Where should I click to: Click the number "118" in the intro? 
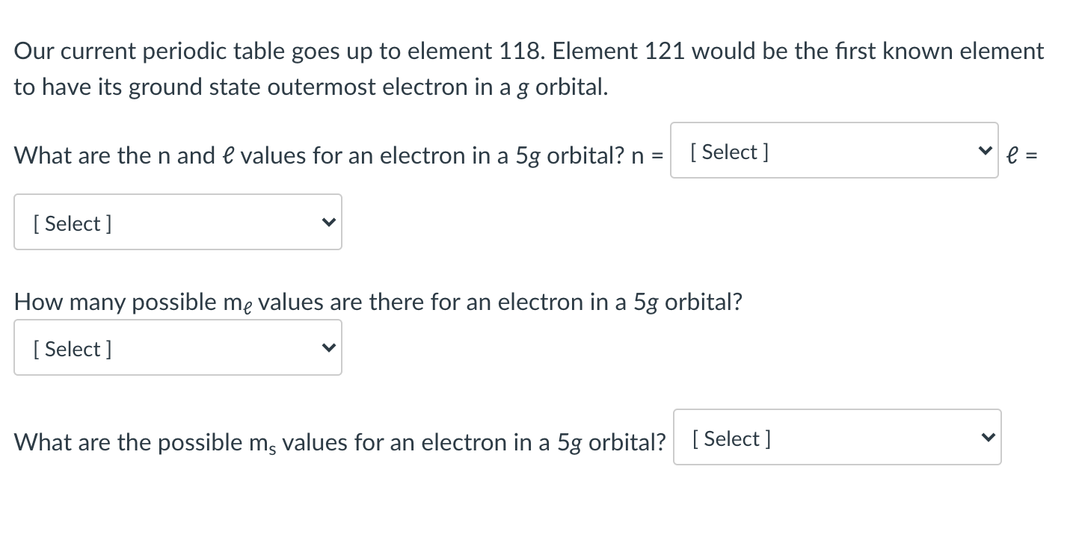click(516, 52)
